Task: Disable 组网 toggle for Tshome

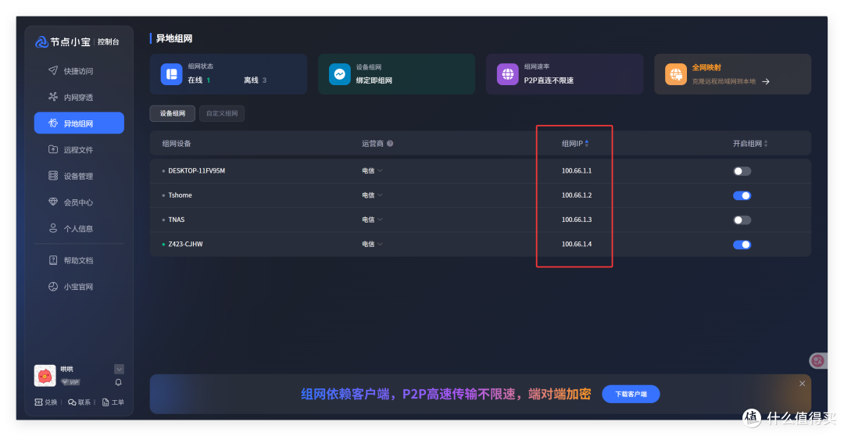Action: tap(742, 195)
